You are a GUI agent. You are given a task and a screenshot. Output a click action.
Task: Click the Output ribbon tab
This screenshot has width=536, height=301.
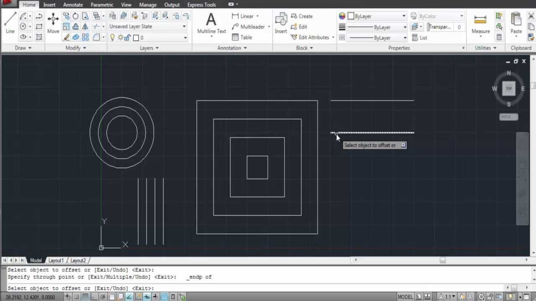tap(172, 5)
